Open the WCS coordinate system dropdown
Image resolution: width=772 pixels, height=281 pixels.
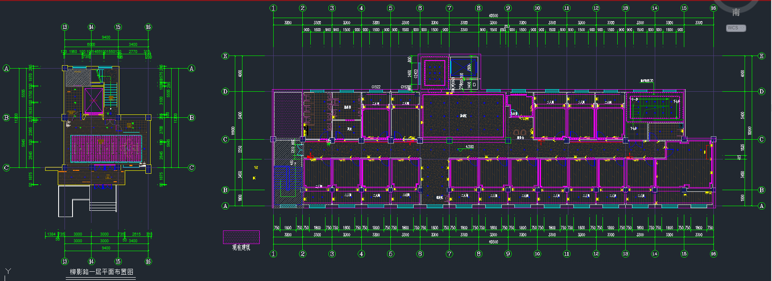click(736, 28)
